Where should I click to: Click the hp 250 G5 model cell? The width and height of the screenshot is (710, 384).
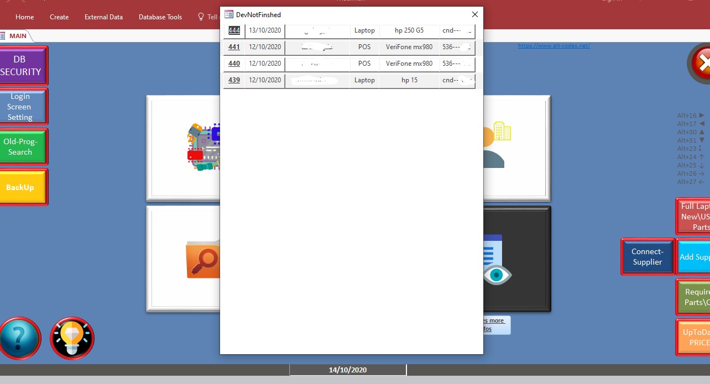pos(409,30)
